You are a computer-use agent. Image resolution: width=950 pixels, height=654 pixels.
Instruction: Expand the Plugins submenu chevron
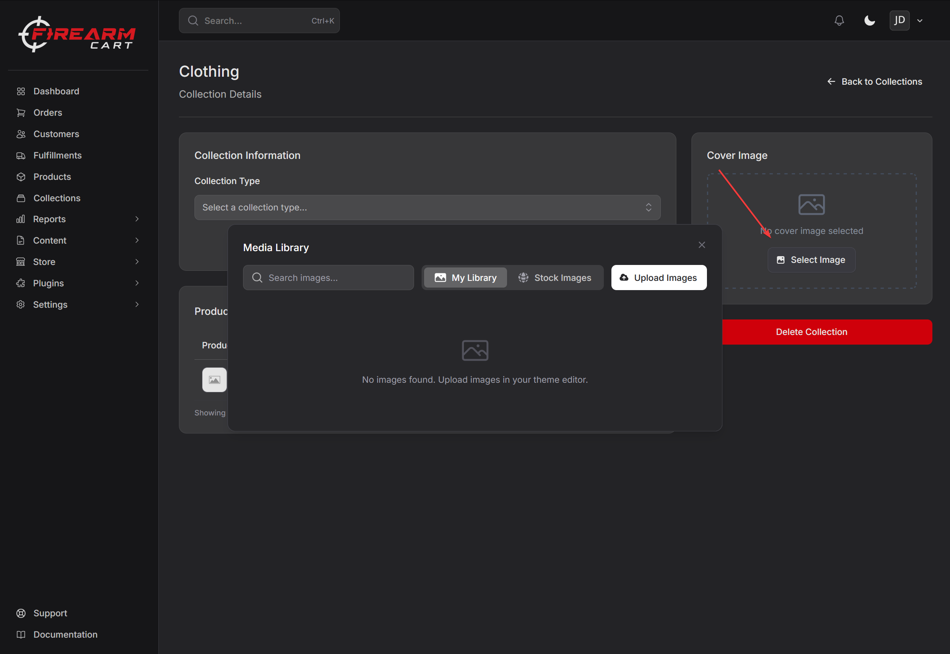coord(137,283)
